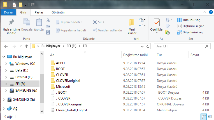This screenshot has height=120, width=214.
Task: Switch to the Görünüm tab
Action: coord(59,12)
